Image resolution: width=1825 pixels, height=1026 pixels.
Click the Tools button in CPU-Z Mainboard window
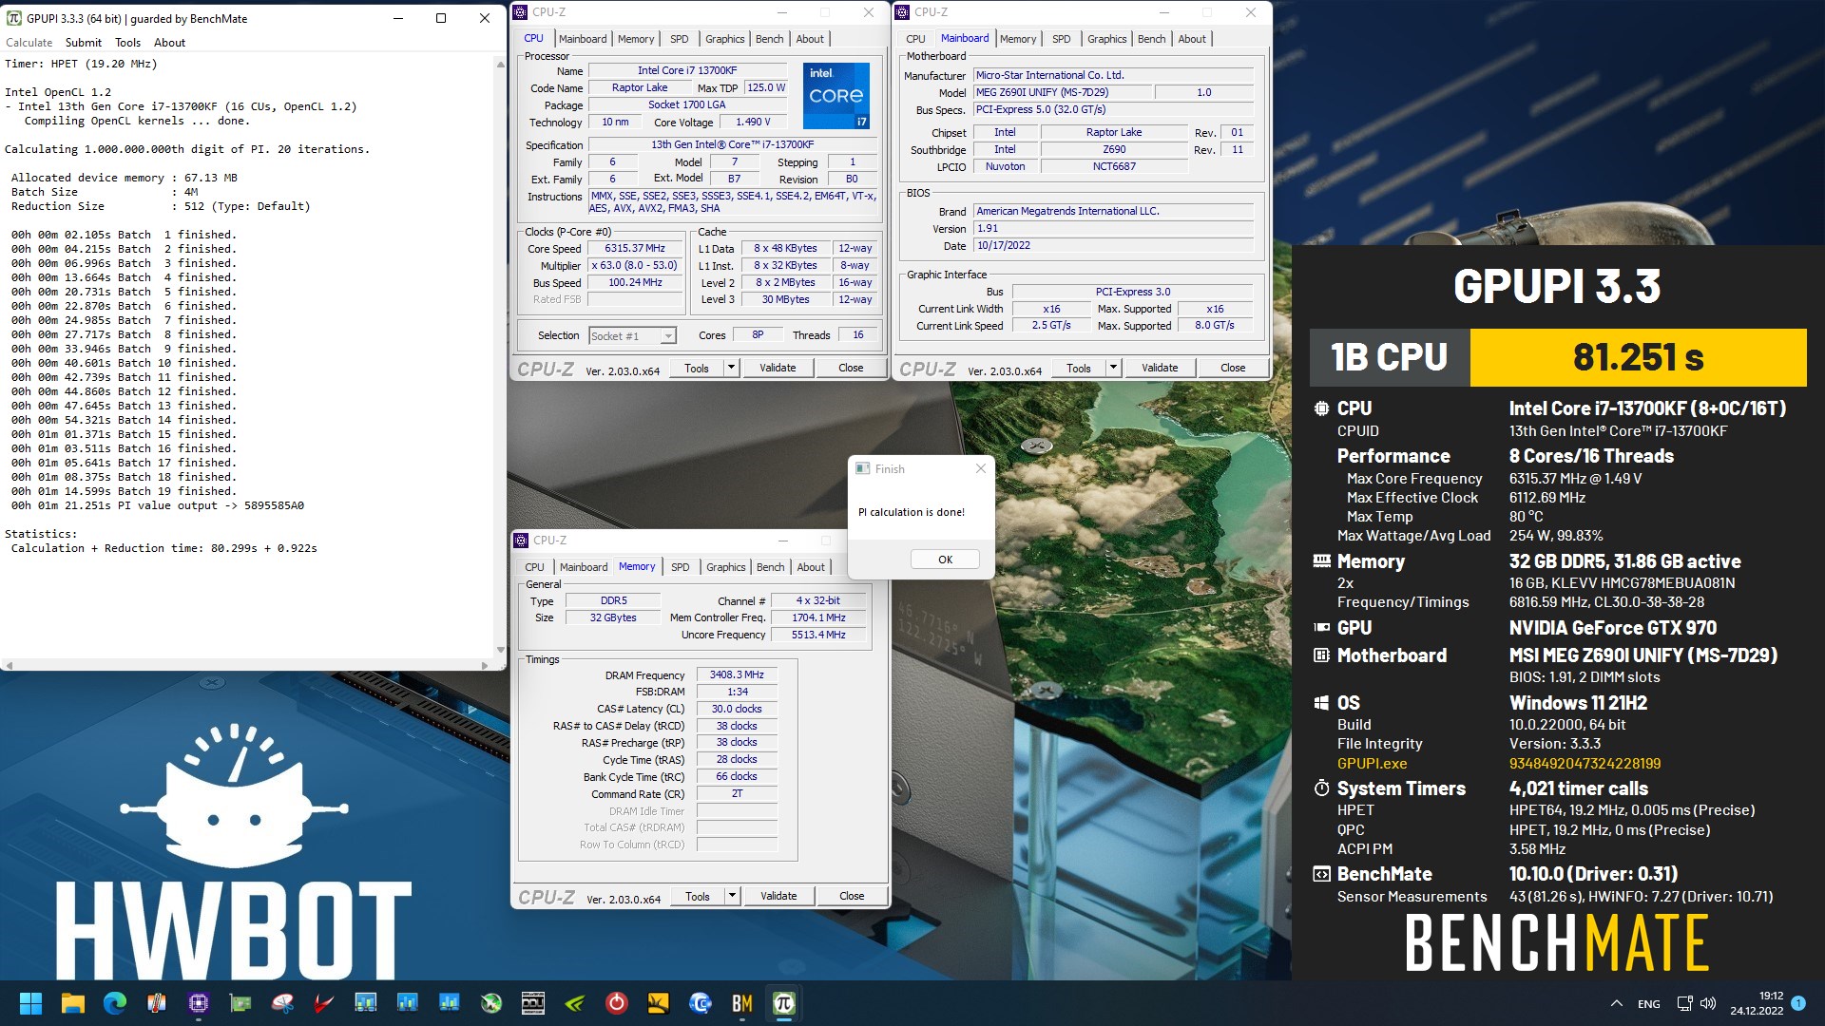(x=1079, y=368)
